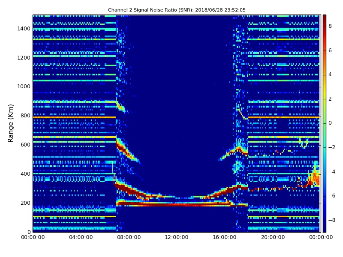The width and height of the screenshot is (343, 257).
Task: Click the colorbar label 0
Action: [x=330, y=123]
